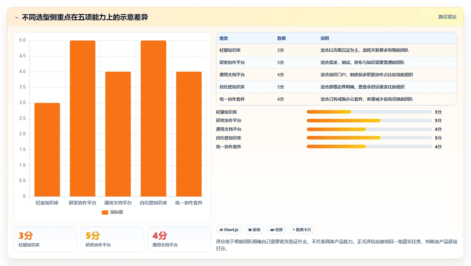Click description 适合已有成熟办公套件、希望减少系统切换的团队
Image resolution: width=471 pixels, height=266 pixels.
367,99
